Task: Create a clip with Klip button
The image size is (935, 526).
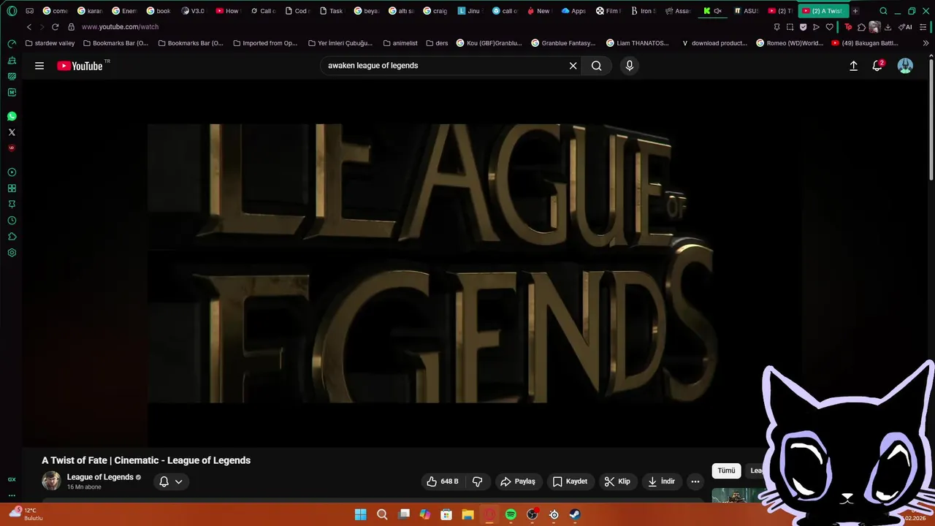Action: 617,481
